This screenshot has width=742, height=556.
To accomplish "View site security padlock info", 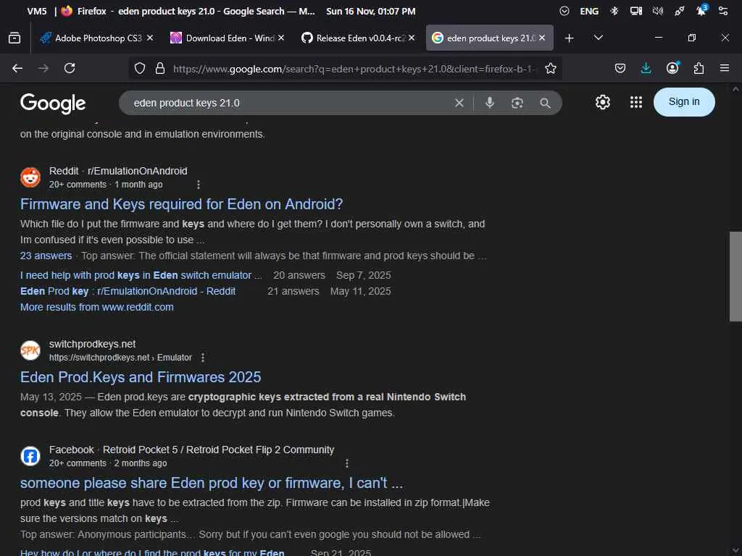I will click(x=160, y=69).
